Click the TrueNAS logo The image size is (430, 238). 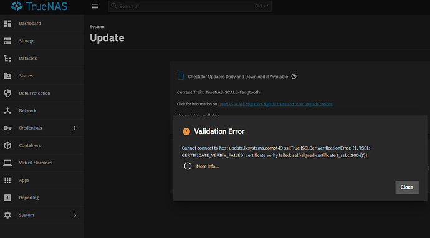tap(39, 6)
